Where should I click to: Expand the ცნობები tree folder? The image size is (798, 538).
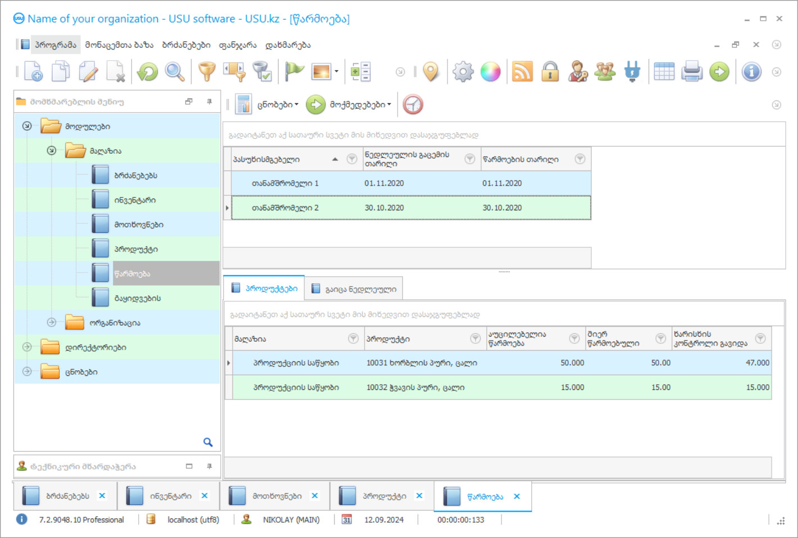click(x=27, y=371)
